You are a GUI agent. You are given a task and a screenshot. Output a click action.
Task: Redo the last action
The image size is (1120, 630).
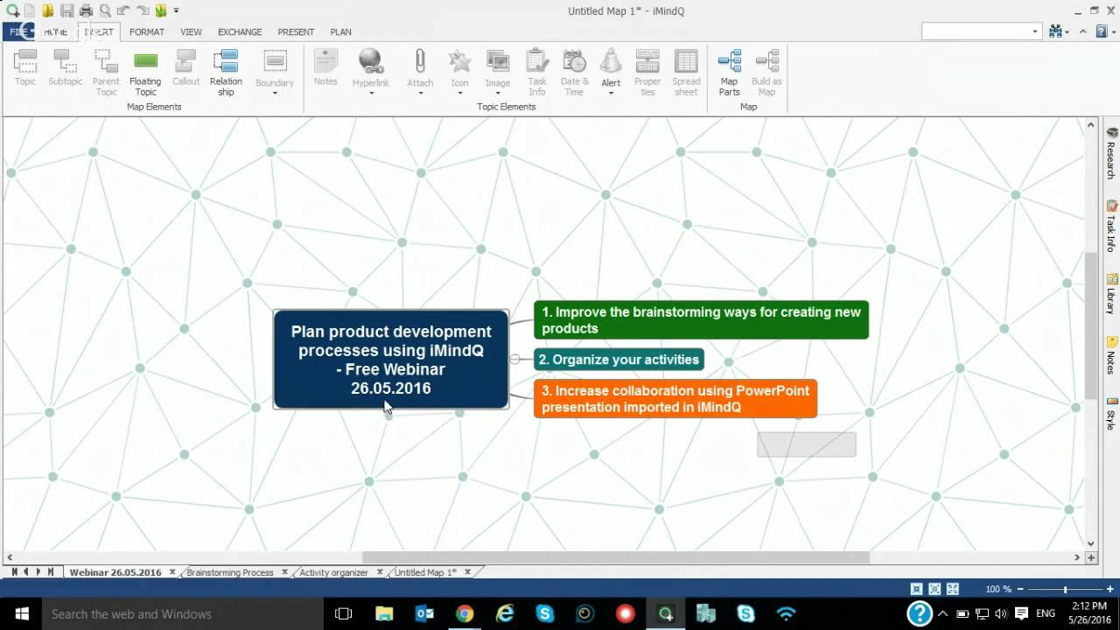(143, 10)
